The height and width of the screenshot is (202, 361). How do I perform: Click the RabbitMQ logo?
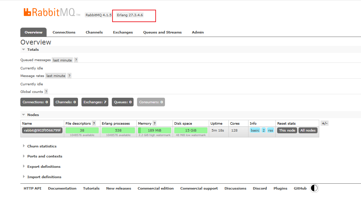click(x=52, y=12)
